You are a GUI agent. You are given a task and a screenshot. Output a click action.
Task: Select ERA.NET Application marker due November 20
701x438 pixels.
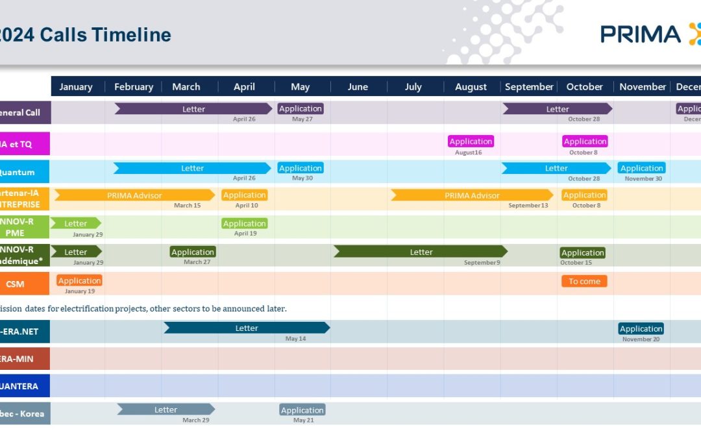pyautogui.click(x=641, y=328)
